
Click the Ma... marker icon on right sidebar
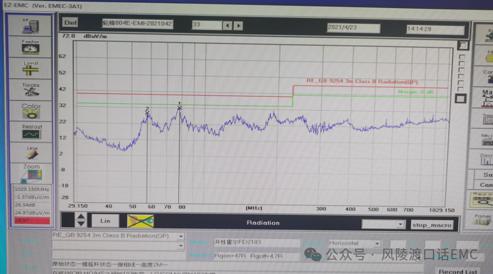[x=486, y=98]
